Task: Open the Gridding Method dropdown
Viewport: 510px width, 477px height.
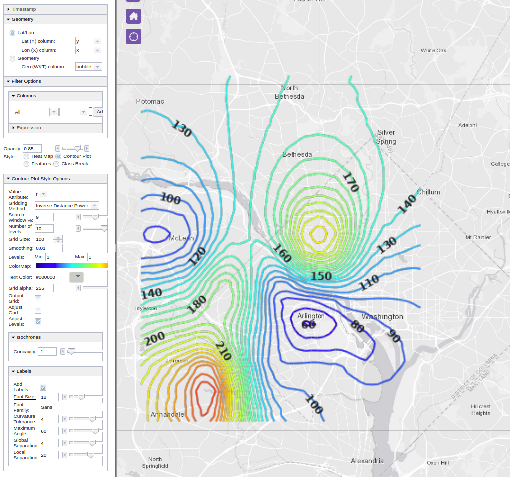Action: coord(67,205)
